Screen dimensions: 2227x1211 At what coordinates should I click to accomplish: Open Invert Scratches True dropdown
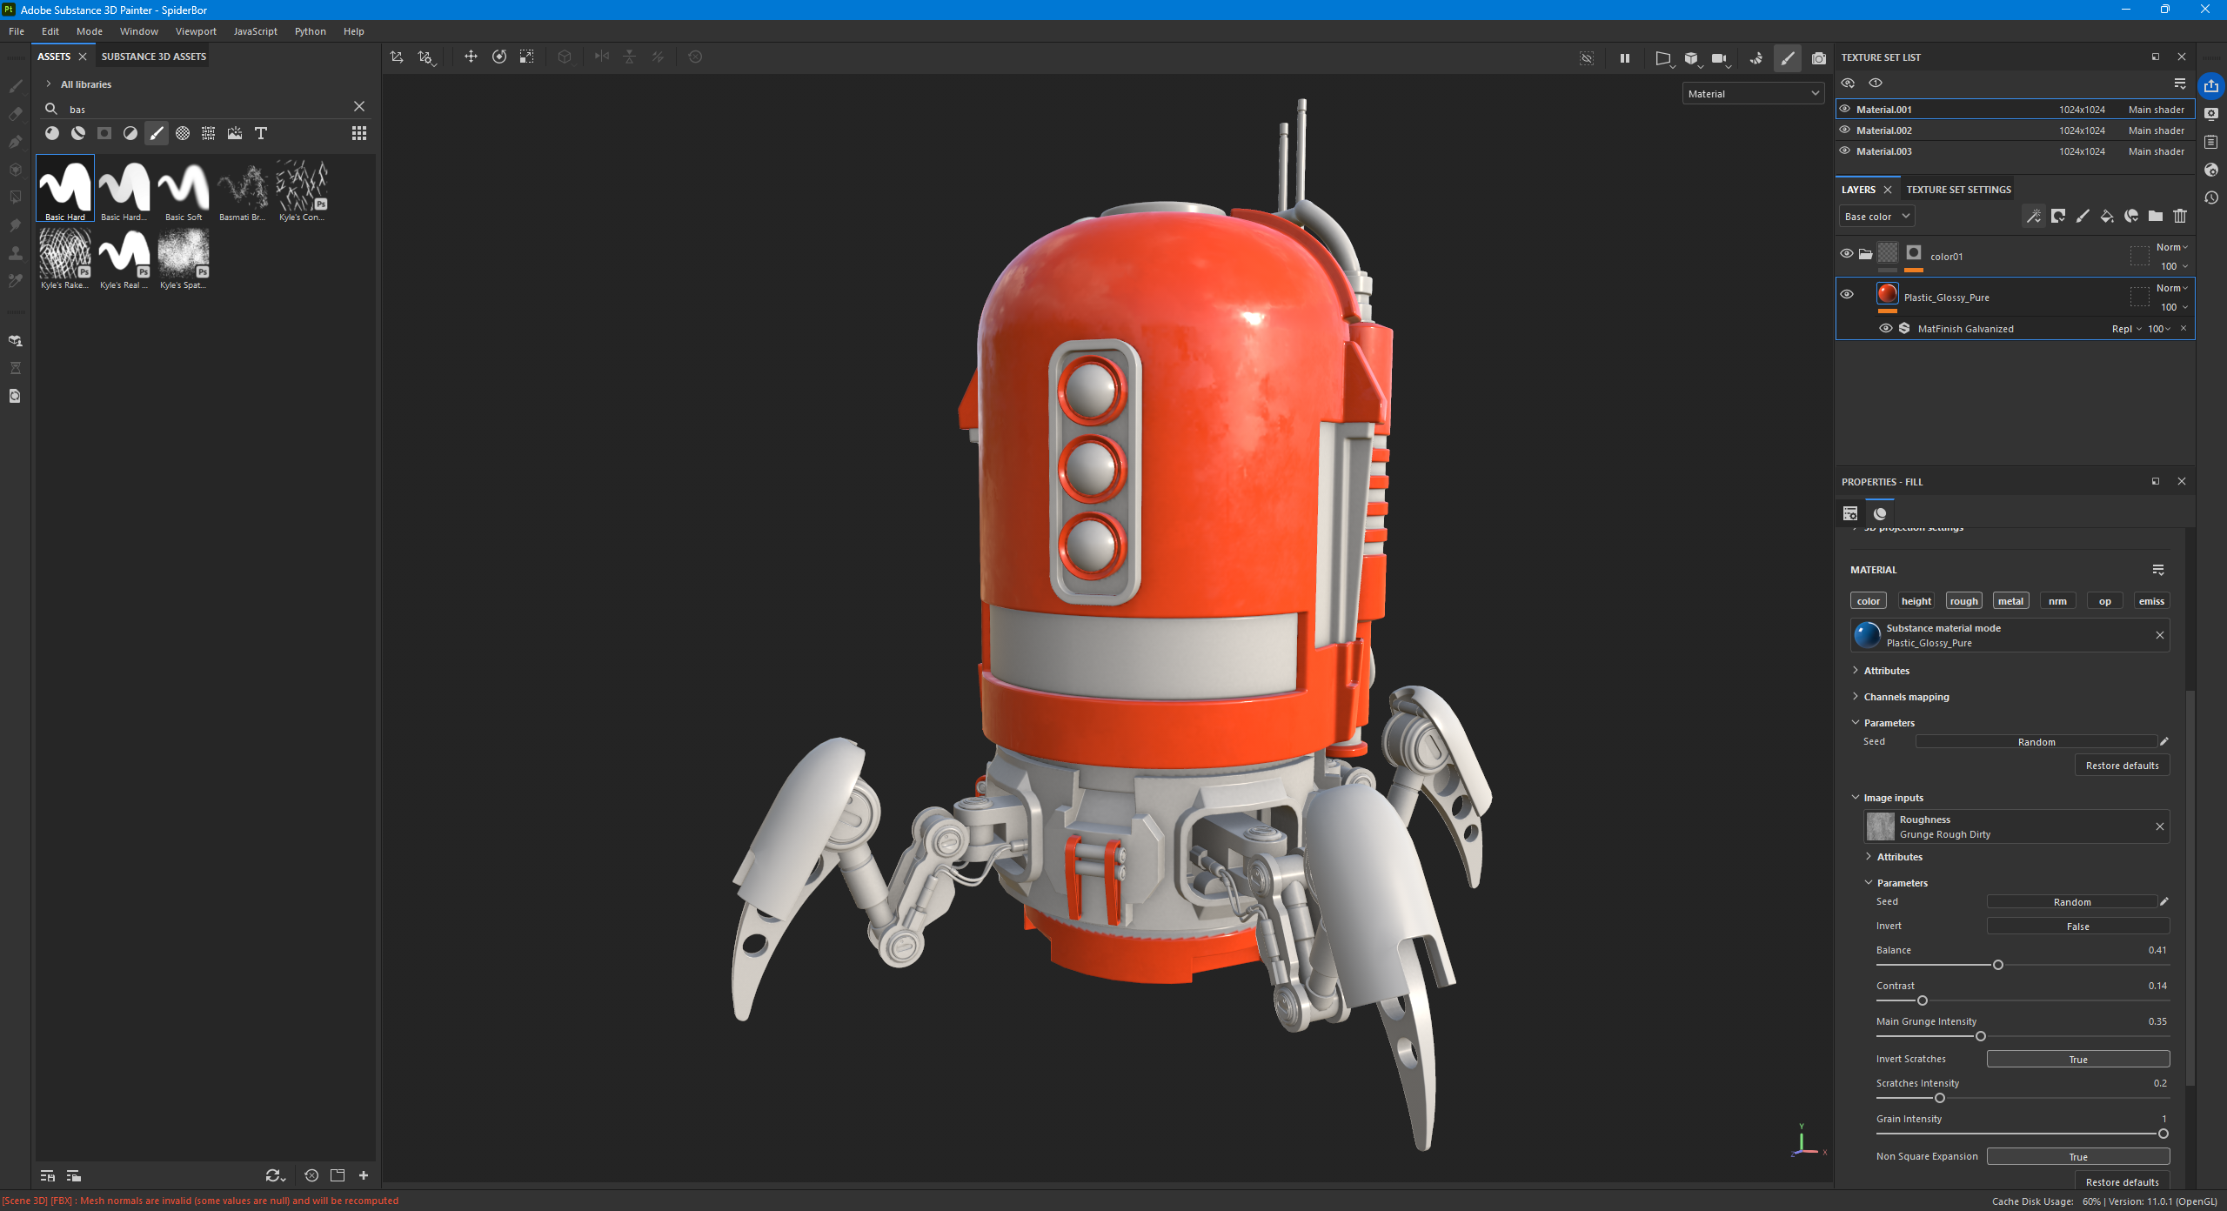2077,1060
